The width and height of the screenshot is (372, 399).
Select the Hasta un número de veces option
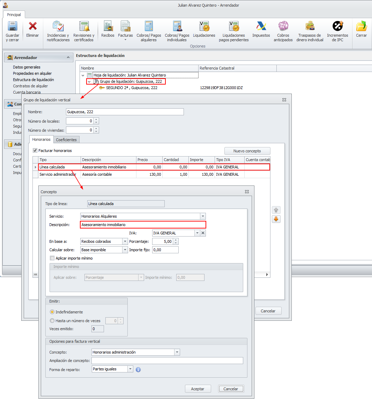tap(52, 321)
